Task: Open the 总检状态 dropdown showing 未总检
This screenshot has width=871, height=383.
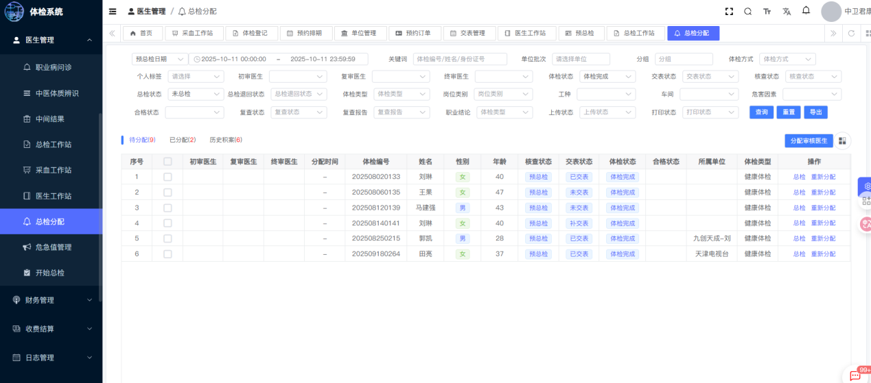Action: click(x=196, y=94)
